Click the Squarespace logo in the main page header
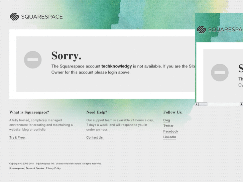243x182 pixels. (36, 17)
